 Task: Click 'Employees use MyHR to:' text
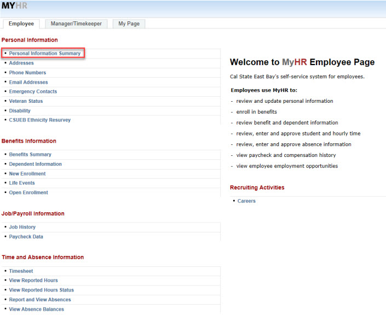(x=264, y=90)
